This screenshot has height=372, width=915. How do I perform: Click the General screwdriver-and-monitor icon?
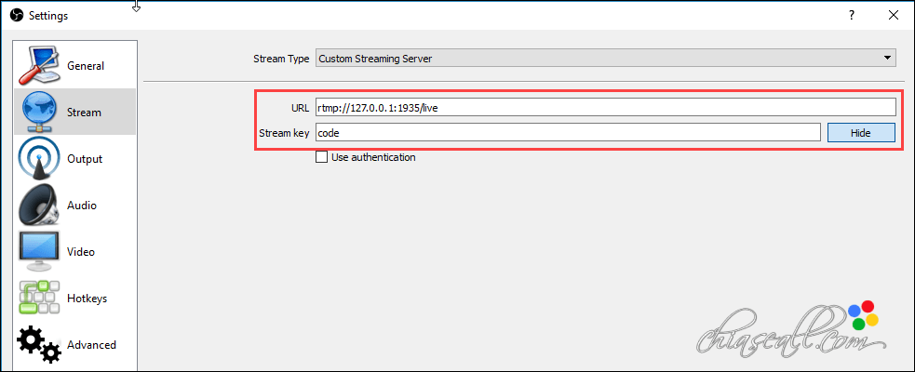[40, 65]
